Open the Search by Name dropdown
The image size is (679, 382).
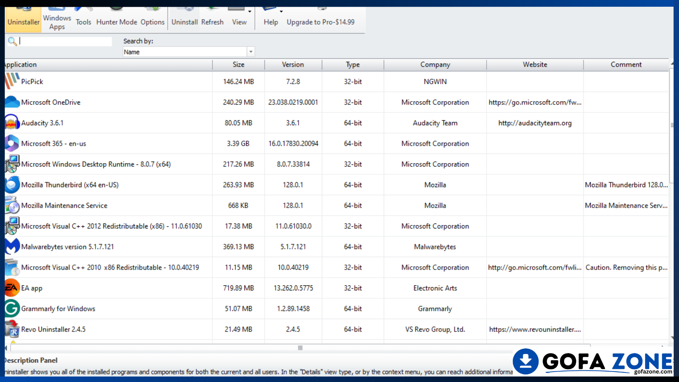(x=188, y=52)
